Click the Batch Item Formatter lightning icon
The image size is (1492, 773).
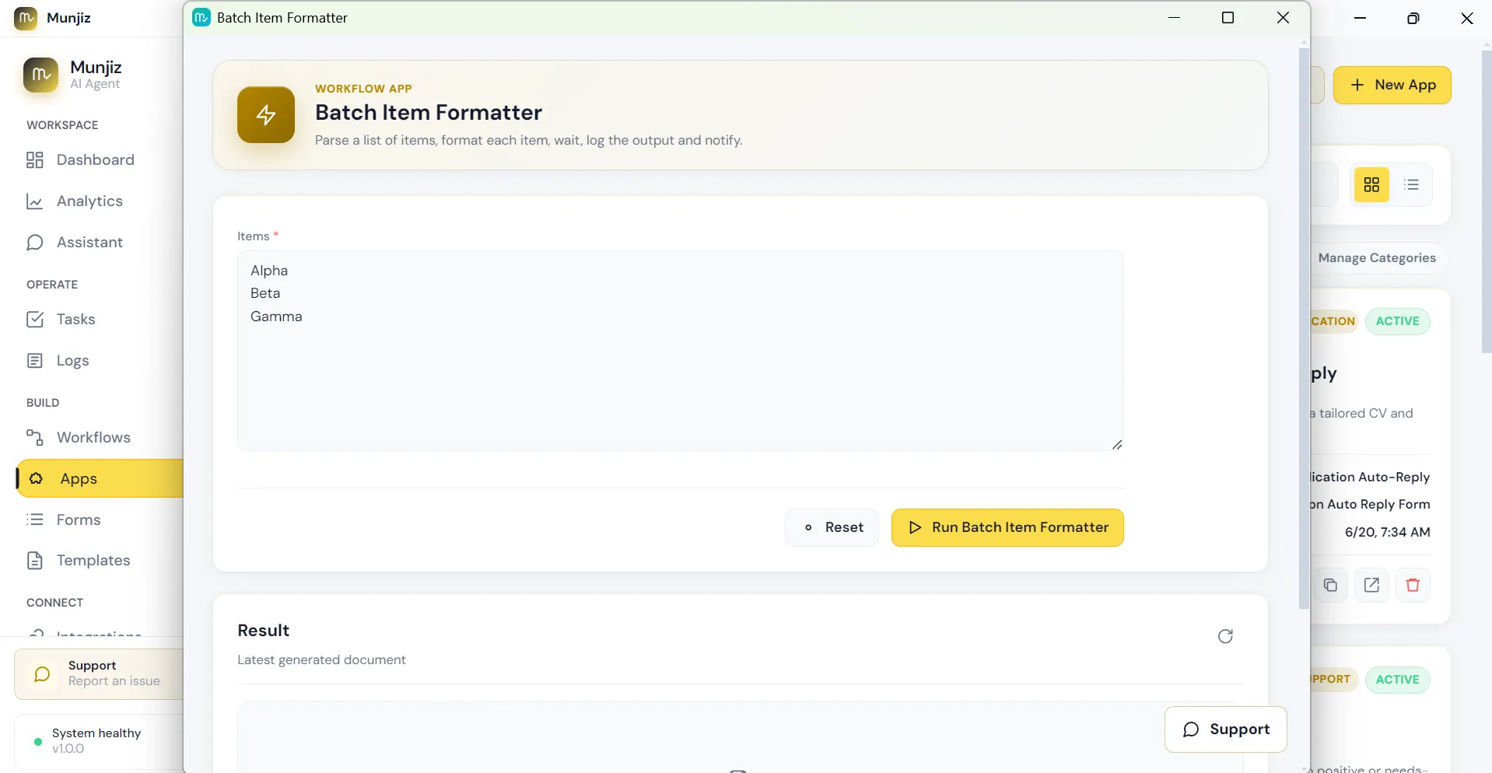click(x=266, y=115)
